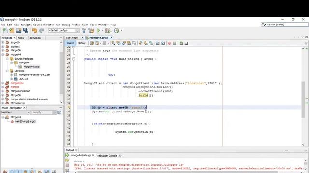
Task: Click the Save All toolbar icon
Action: (26, 31)
